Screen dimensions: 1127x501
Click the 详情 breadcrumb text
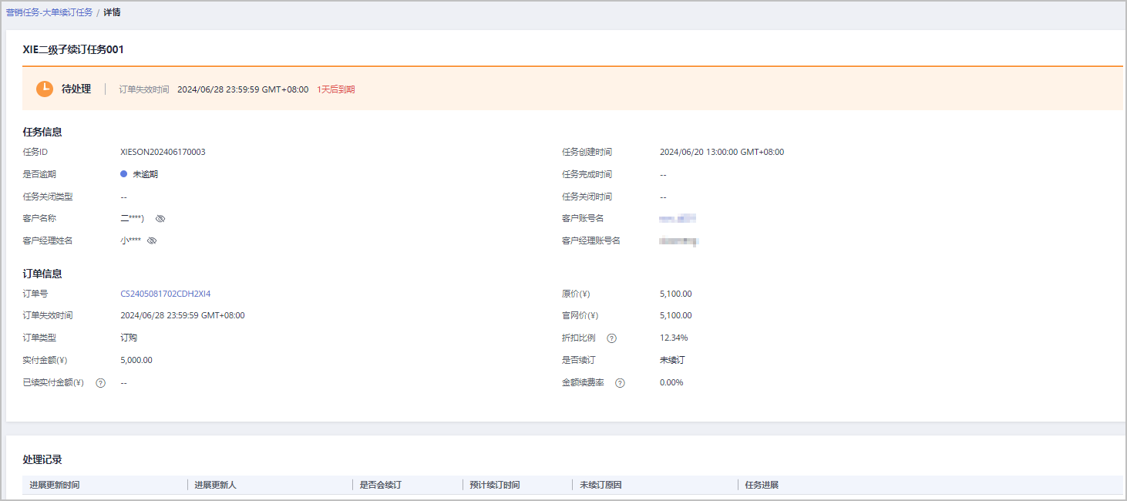point(112,12)
